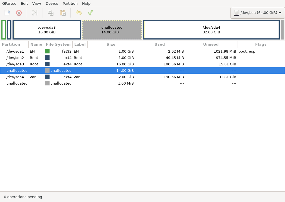This screenshot has height=202, width=285.
Task: Click the File System column header
Action: (58, 45)
